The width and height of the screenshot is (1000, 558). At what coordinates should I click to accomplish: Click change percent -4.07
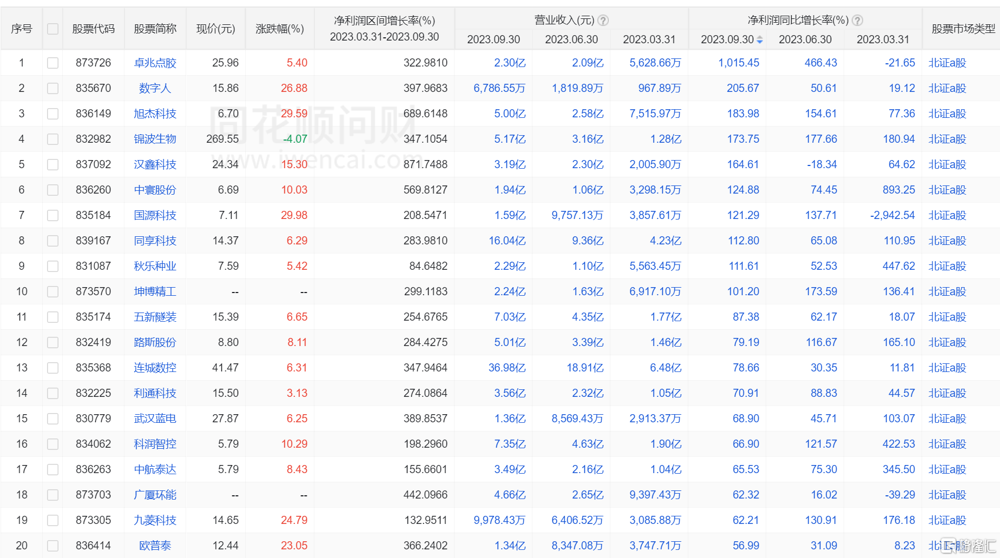click(x=295, y=139)
